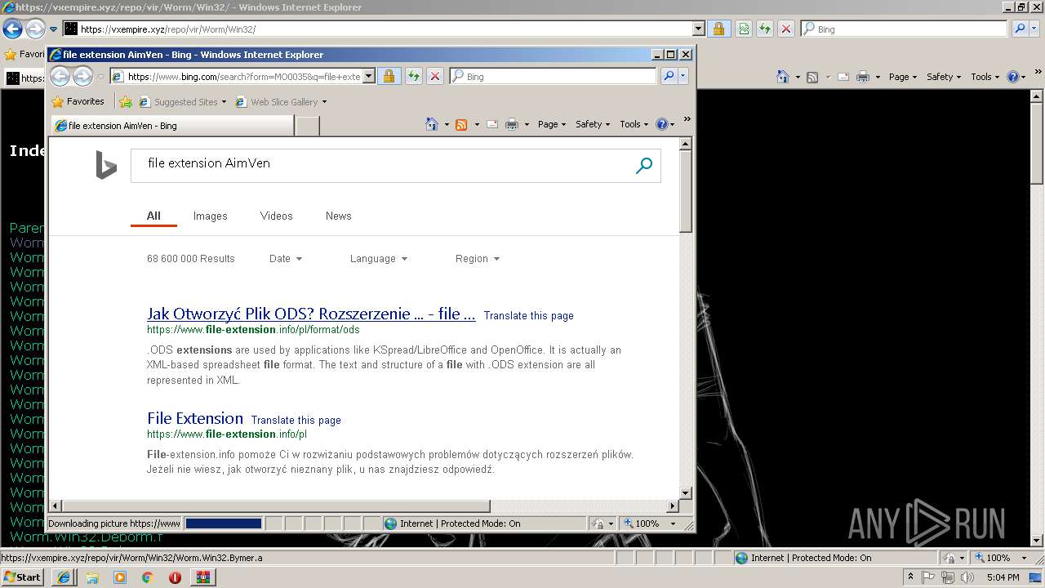Expand address bar dropdown in background window

(x=699, y=29)
